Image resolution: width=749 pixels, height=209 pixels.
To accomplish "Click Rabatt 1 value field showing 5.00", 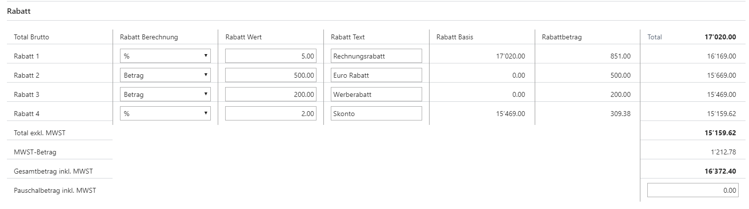I will click(271, 56).
